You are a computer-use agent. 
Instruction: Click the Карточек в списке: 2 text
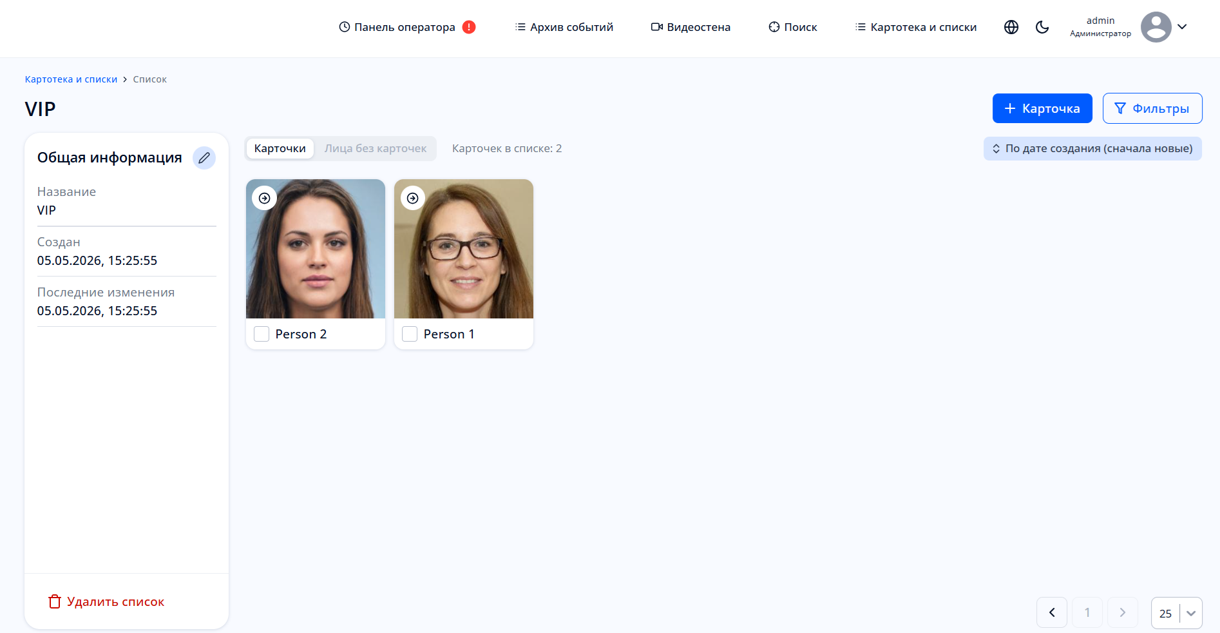[507, 148]
